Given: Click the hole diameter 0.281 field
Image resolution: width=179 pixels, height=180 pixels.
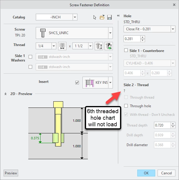Looking at the screenshot, I should coord(132,39).
